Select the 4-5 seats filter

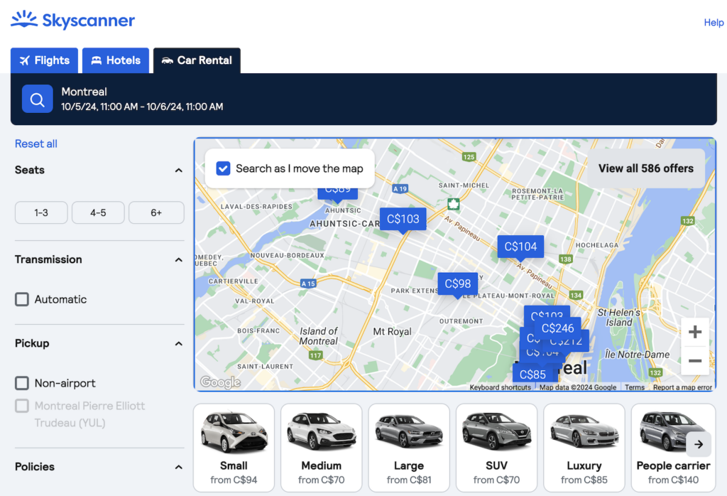click(98, 212)
